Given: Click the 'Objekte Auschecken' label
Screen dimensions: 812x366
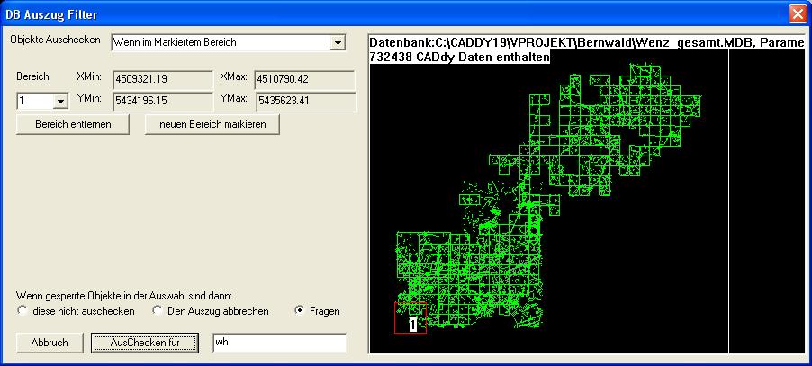Looking at the screenshot, I should pos(56,40).
